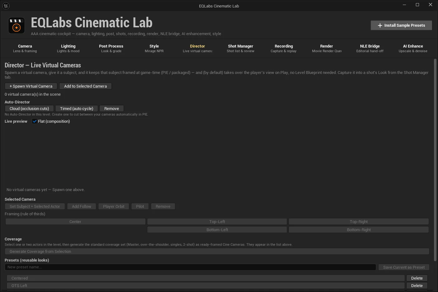The height and width of the screenshot is (292, 438).
Task: Switch to the Lighting tab
Action: coord(68,48)
